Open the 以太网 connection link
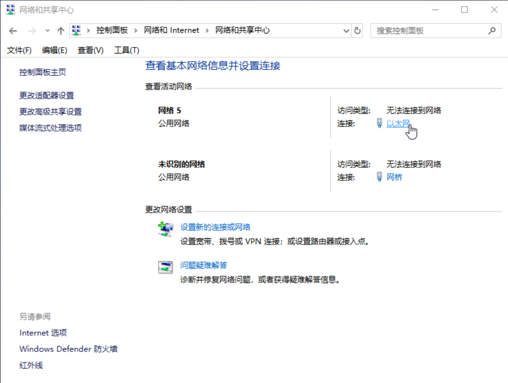Image resolution: width=508 pixels, height=383 pixels. pyautogui.click(x=398, y=124)
